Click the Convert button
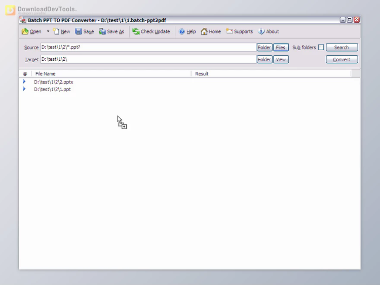Viewport: 380px width, 285px height. tap(341, 59)
